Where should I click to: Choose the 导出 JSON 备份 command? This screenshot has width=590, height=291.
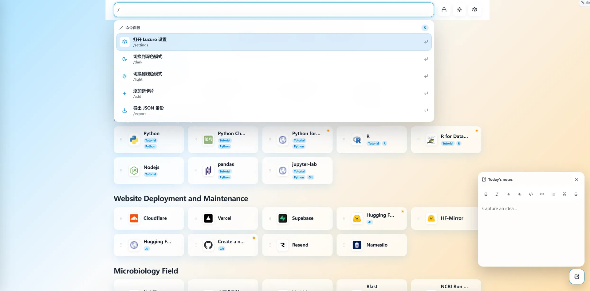[x=274, y=110]
